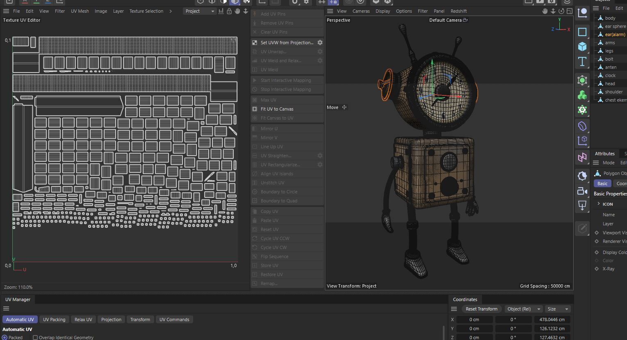627x340 pixels.
Task: Click the Y position field 0 cm
Action: (475, 329)
